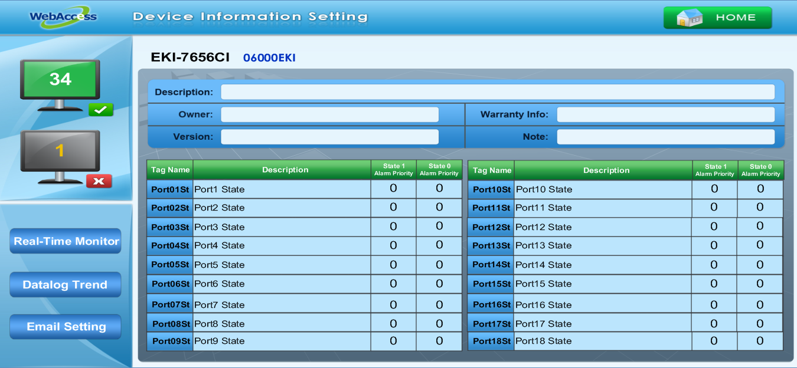Click the Port1 State description
This screenshot has width=797, height=368.
(x=282, y=189)
